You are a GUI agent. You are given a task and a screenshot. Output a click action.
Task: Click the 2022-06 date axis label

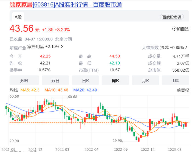coord(91,150)
